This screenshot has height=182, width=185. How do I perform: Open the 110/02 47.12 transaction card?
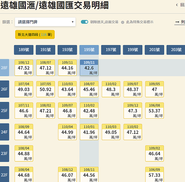pyautogui.click(x=133, y=132)
